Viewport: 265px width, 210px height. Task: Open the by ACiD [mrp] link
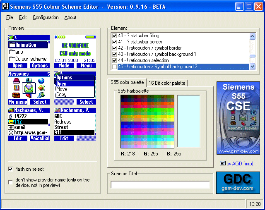[240, 164]
